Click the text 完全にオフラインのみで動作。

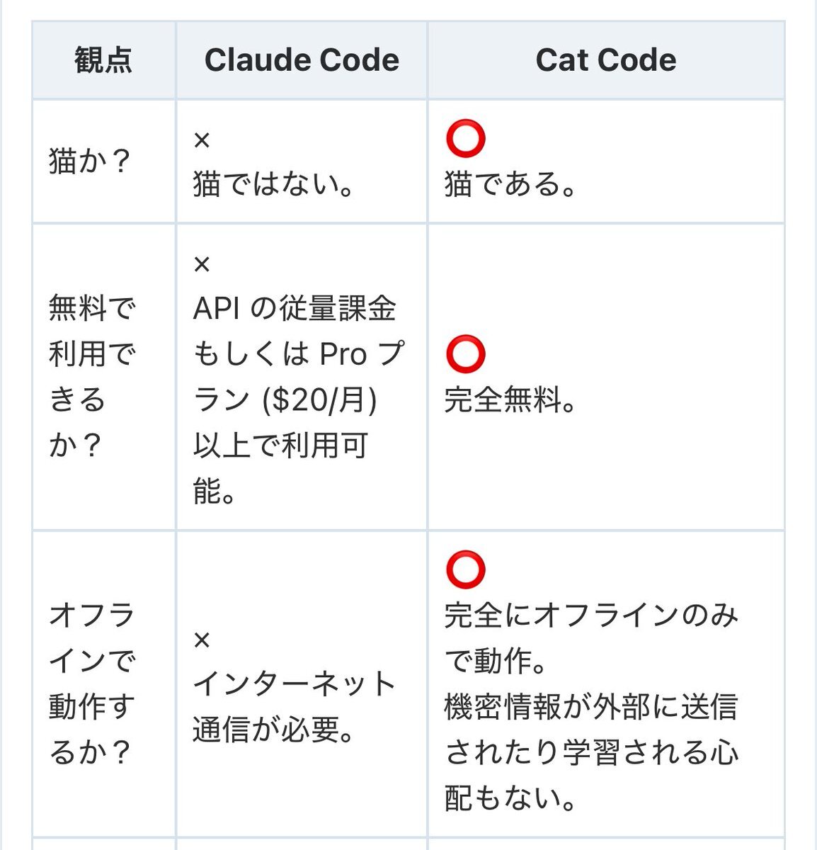click(x=591, y=638)
